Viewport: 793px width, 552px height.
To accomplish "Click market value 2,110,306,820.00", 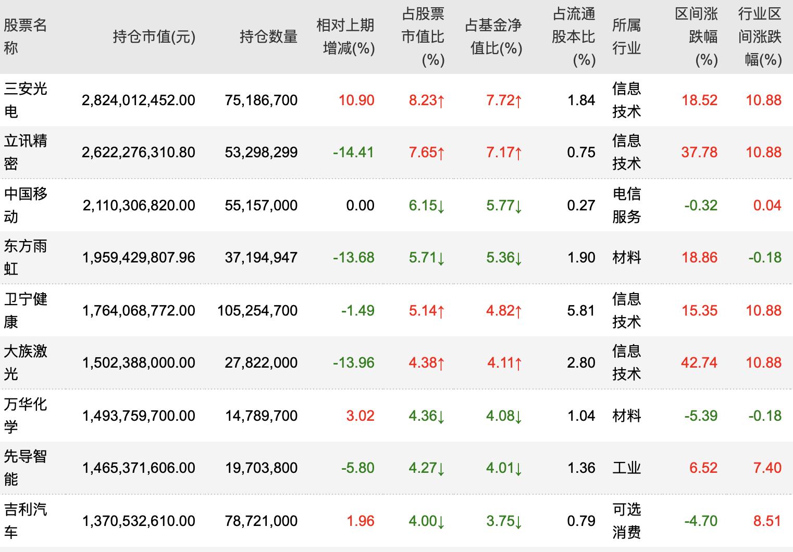I will pyautogui.click(x=139, y=205).
